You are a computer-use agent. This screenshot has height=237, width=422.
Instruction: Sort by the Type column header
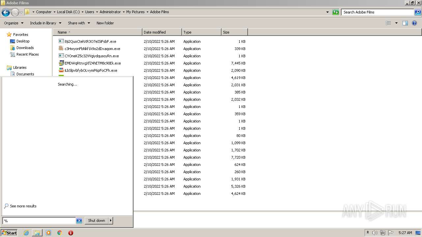click(201, 32)
